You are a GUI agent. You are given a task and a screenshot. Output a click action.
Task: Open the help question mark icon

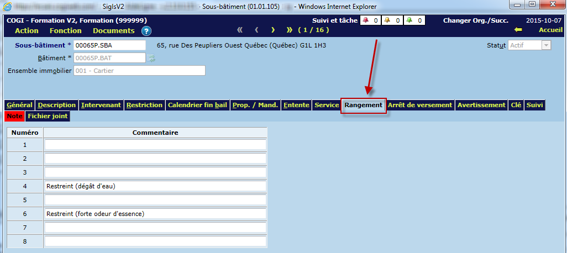pos(146,31)
